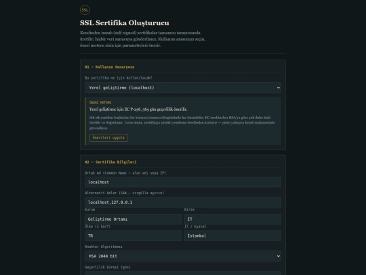This screenshot has height=275, width=366.
Task: Click the 'Önerileri uygula' button
Action: [x=108, y=138]
